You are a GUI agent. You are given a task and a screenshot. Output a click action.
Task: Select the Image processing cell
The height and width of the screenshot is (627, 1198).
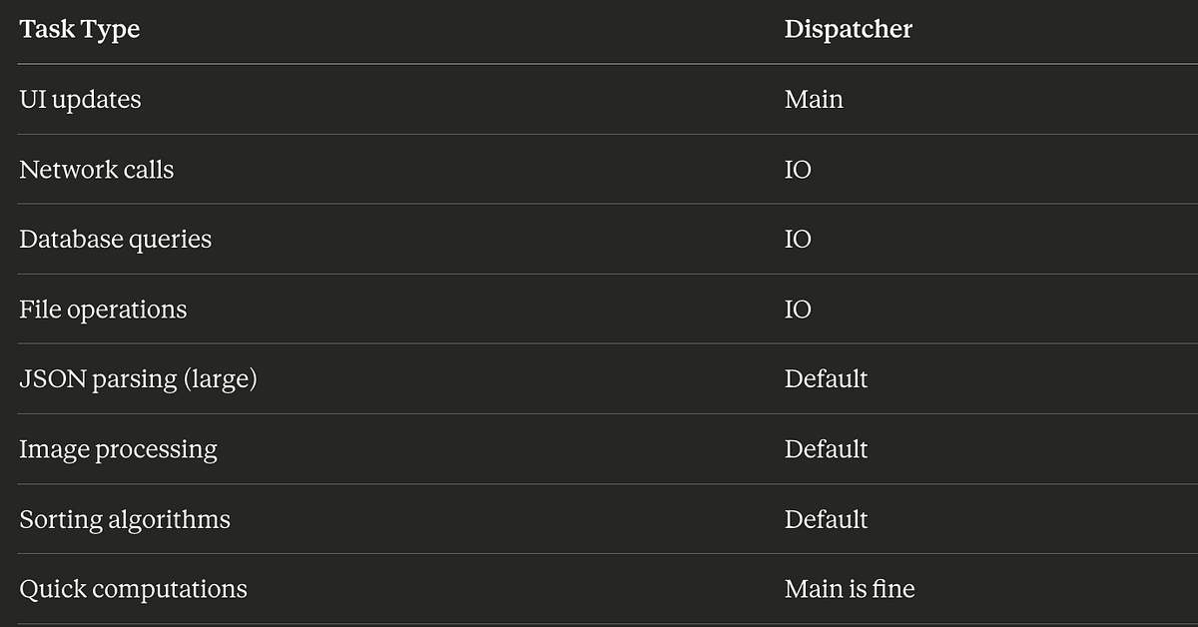(118, 449)
